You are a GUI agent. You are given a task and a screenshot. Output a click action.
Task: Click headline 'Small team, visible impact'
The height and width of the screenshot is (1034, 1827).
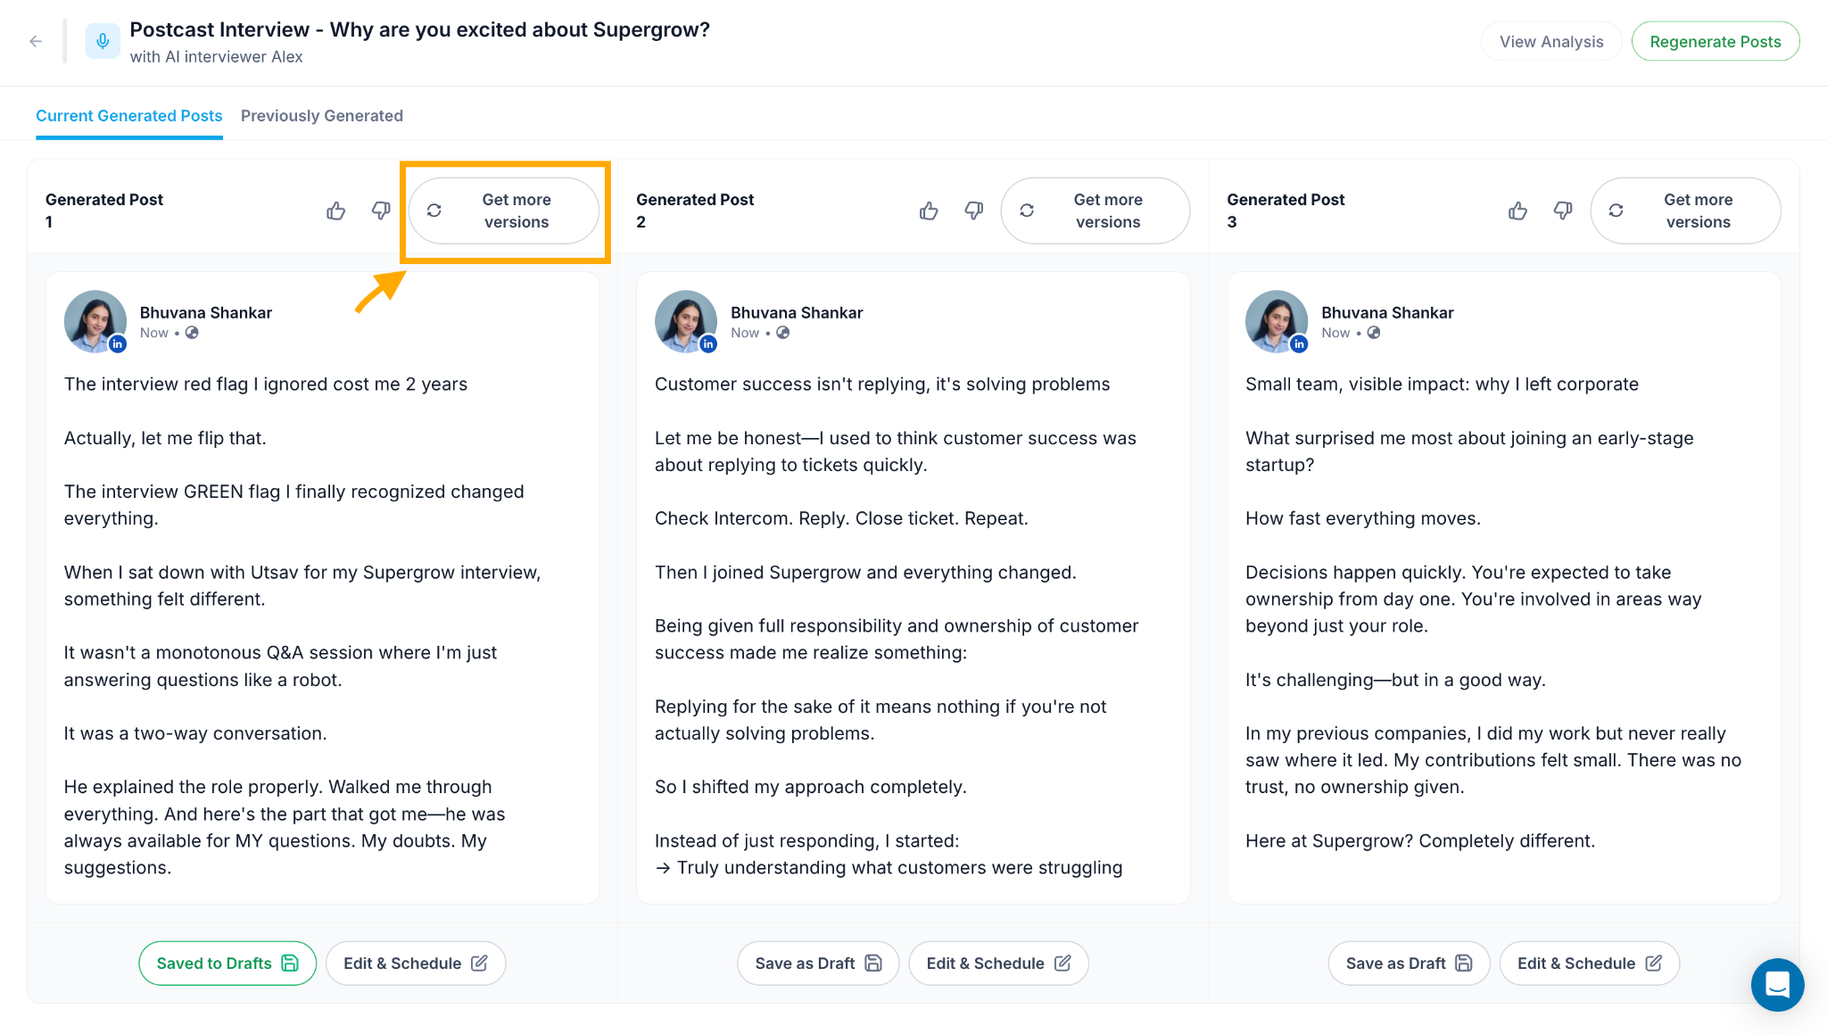pos(1442,385)
